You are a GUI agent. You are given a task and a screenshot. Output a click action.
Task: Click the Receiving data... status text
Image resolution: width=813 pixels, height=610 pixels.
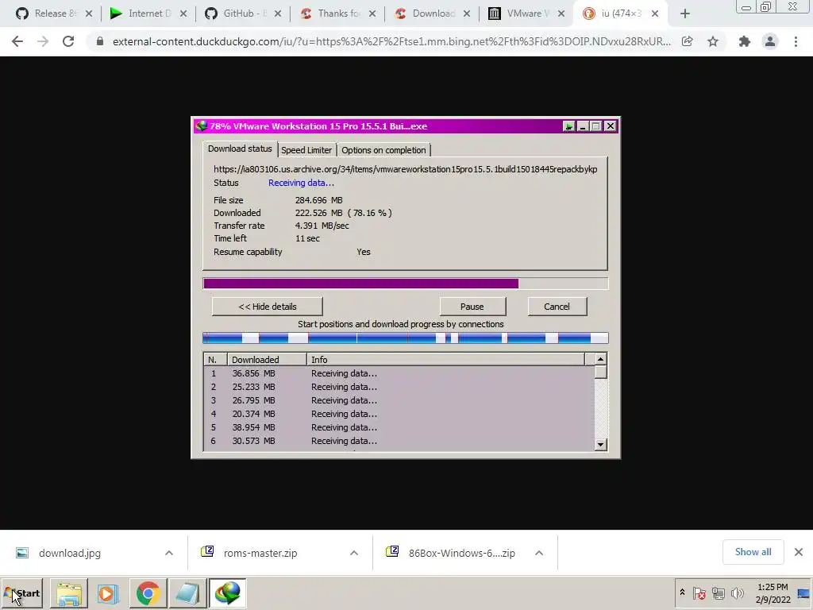pos(301,183)
